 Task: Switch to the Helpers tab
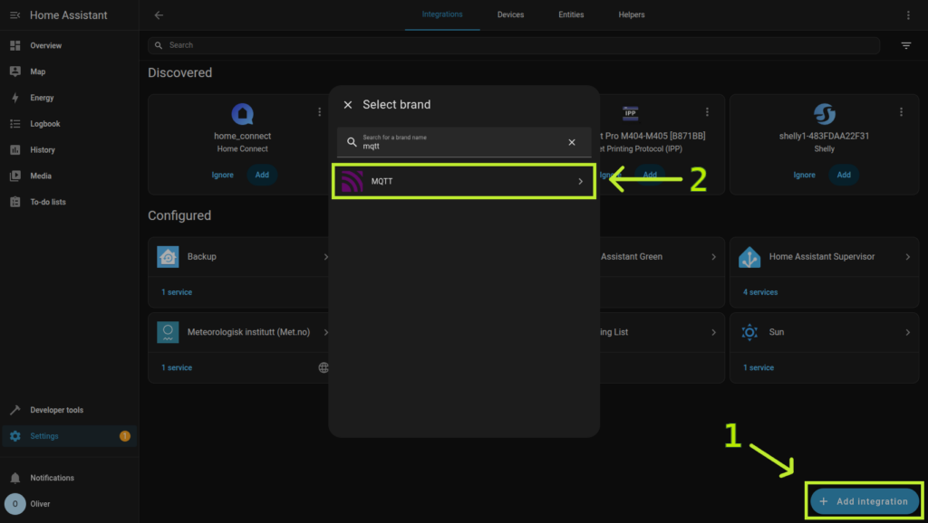(632, 15)
